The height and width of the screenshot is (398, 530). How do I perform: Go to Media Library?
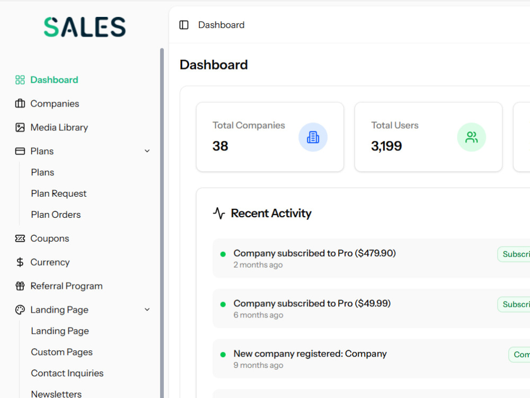59,127
